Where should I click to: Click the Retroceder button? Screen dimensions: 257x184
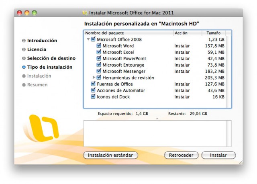(181, 155)
